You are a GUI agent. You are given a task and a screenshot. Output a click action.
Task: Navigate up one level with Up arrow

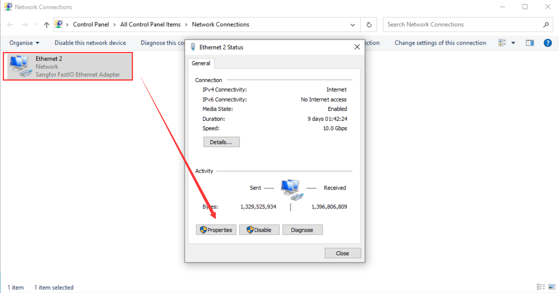coord(47,25)
